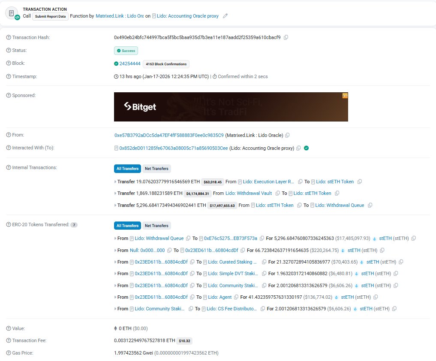
Task: Open contract 0x852deD011285fe67063a08005c71a85690503Cee
Action: pyautogui.click(x=174, y=148)
